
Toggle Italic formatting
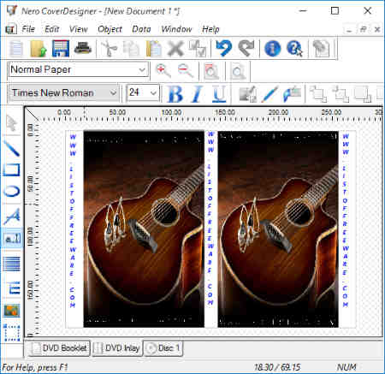point(197,93)
